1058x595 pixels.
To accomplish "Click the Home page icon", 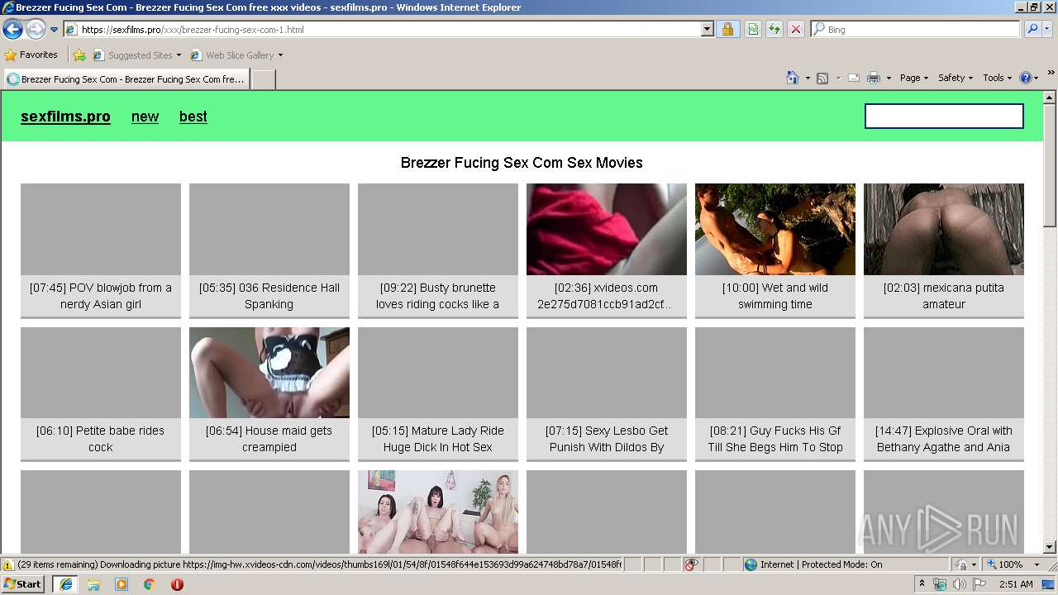I will click(792, 78).
